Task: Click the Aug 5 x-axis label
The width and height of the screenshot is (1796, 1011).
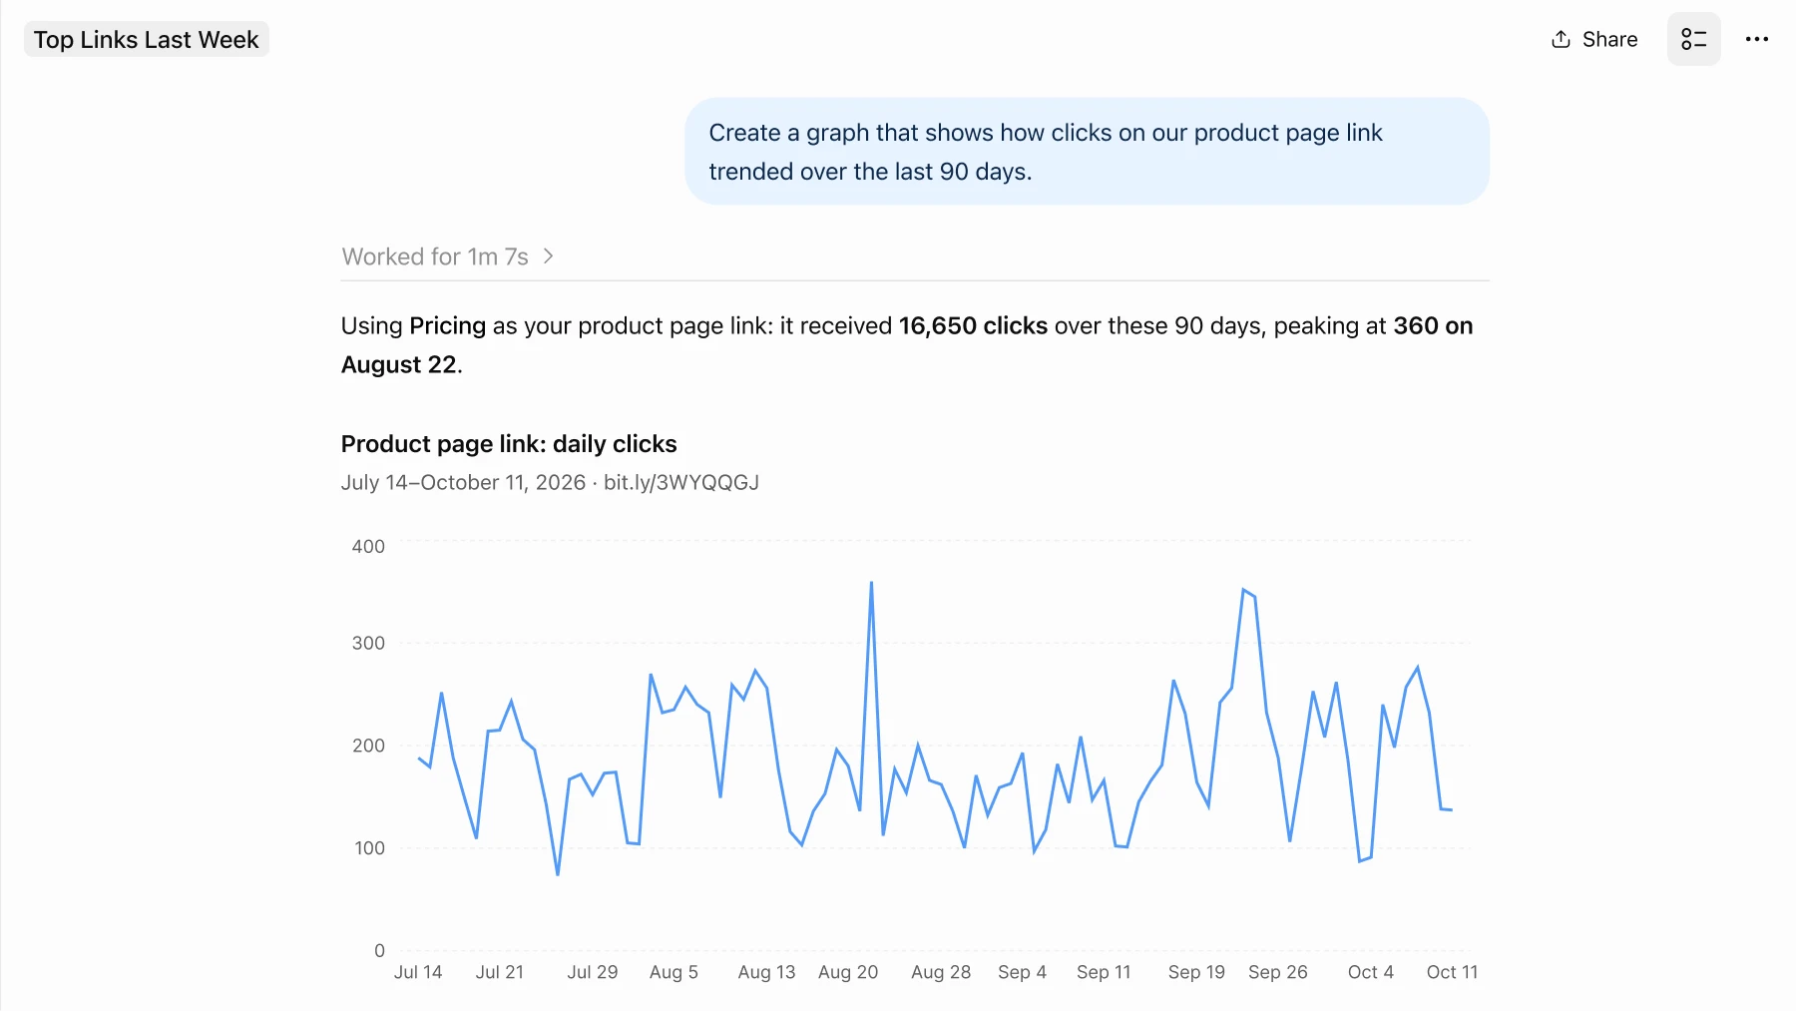Action: [x=673, y=972]
